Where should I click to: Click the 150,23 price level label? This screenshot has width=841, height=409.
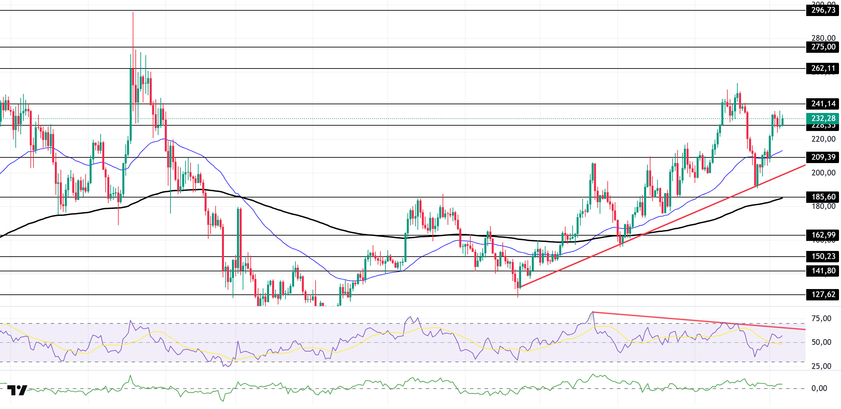823,256
